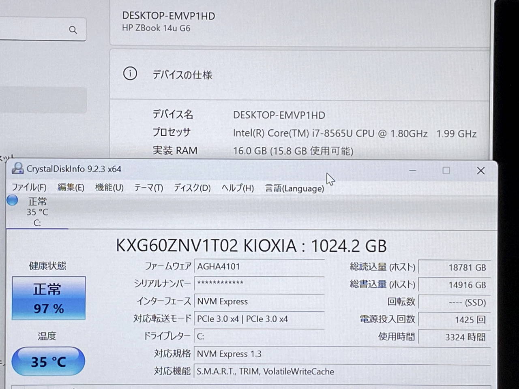Open the ファイル(F) menu

(x=29, y=188)
